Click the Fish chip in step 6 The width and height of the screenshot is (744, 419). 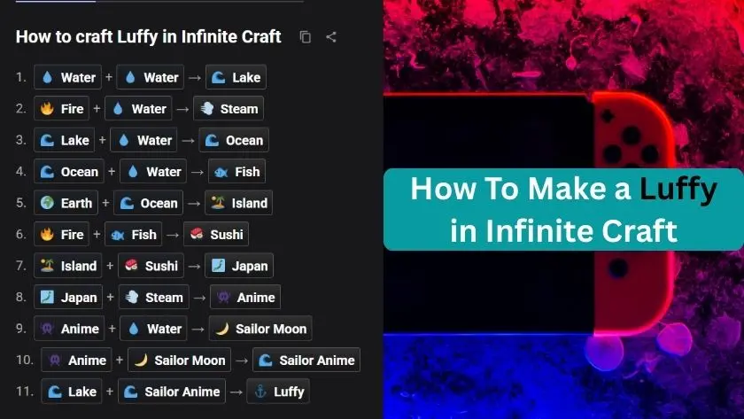(134, 235)
